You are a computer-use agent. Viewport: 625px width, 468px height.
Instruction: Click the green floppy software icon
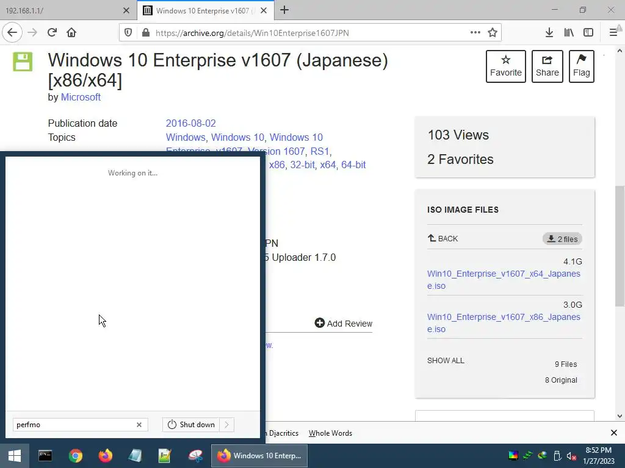23,62
